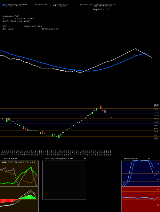Click the 'Day Vol: 0 M' label
The width and height of the screenshot is (160, 212).
click(x=100, y=10)
